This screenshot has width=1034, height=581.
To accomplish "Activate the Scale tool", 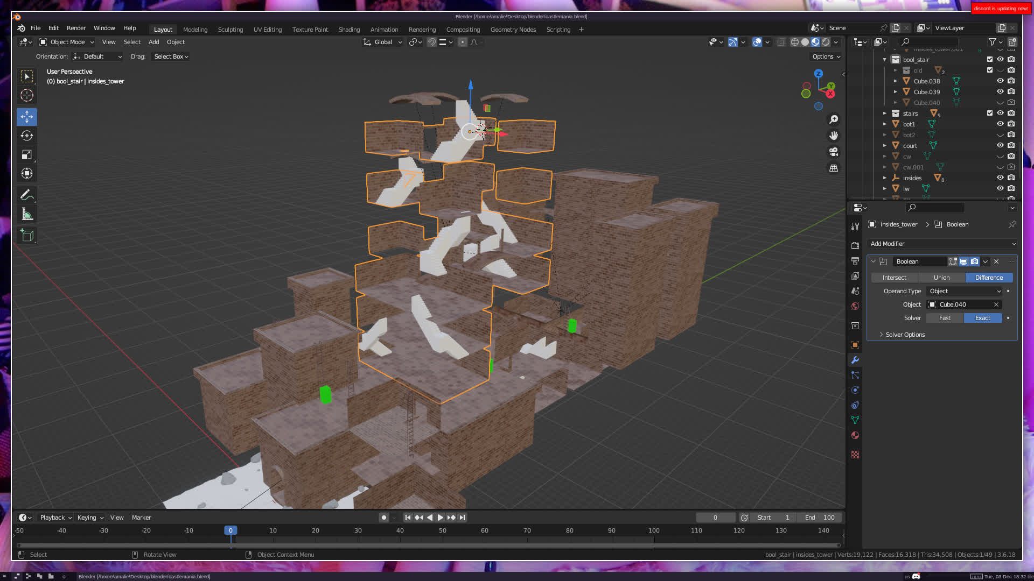I will click(x=27, y=155).
